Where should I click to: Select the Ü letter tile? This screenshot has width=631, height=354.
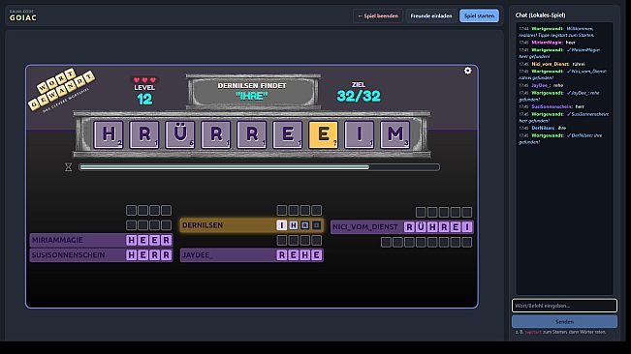(x=180, y=134)
